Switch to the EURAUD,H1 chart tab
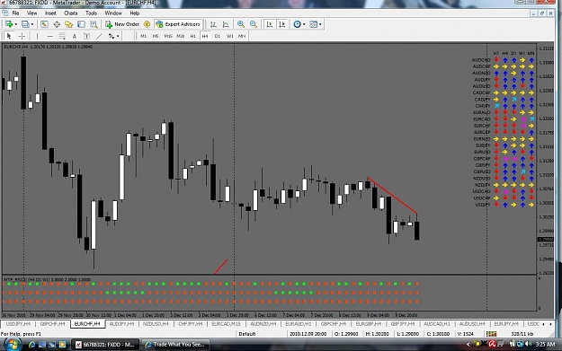 pyautogui.click(x=299, y=324)
